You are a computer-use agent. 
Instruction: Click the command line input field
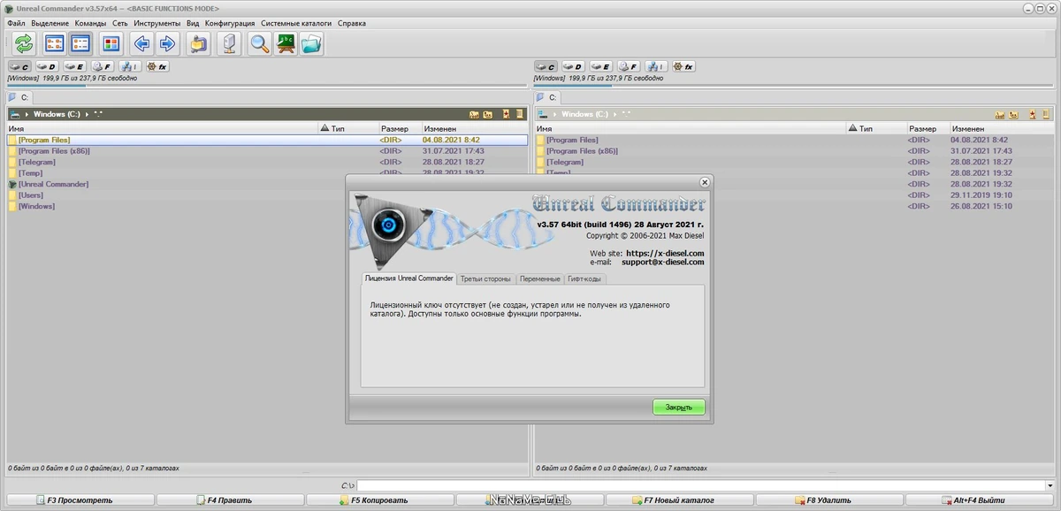[700, 485]
